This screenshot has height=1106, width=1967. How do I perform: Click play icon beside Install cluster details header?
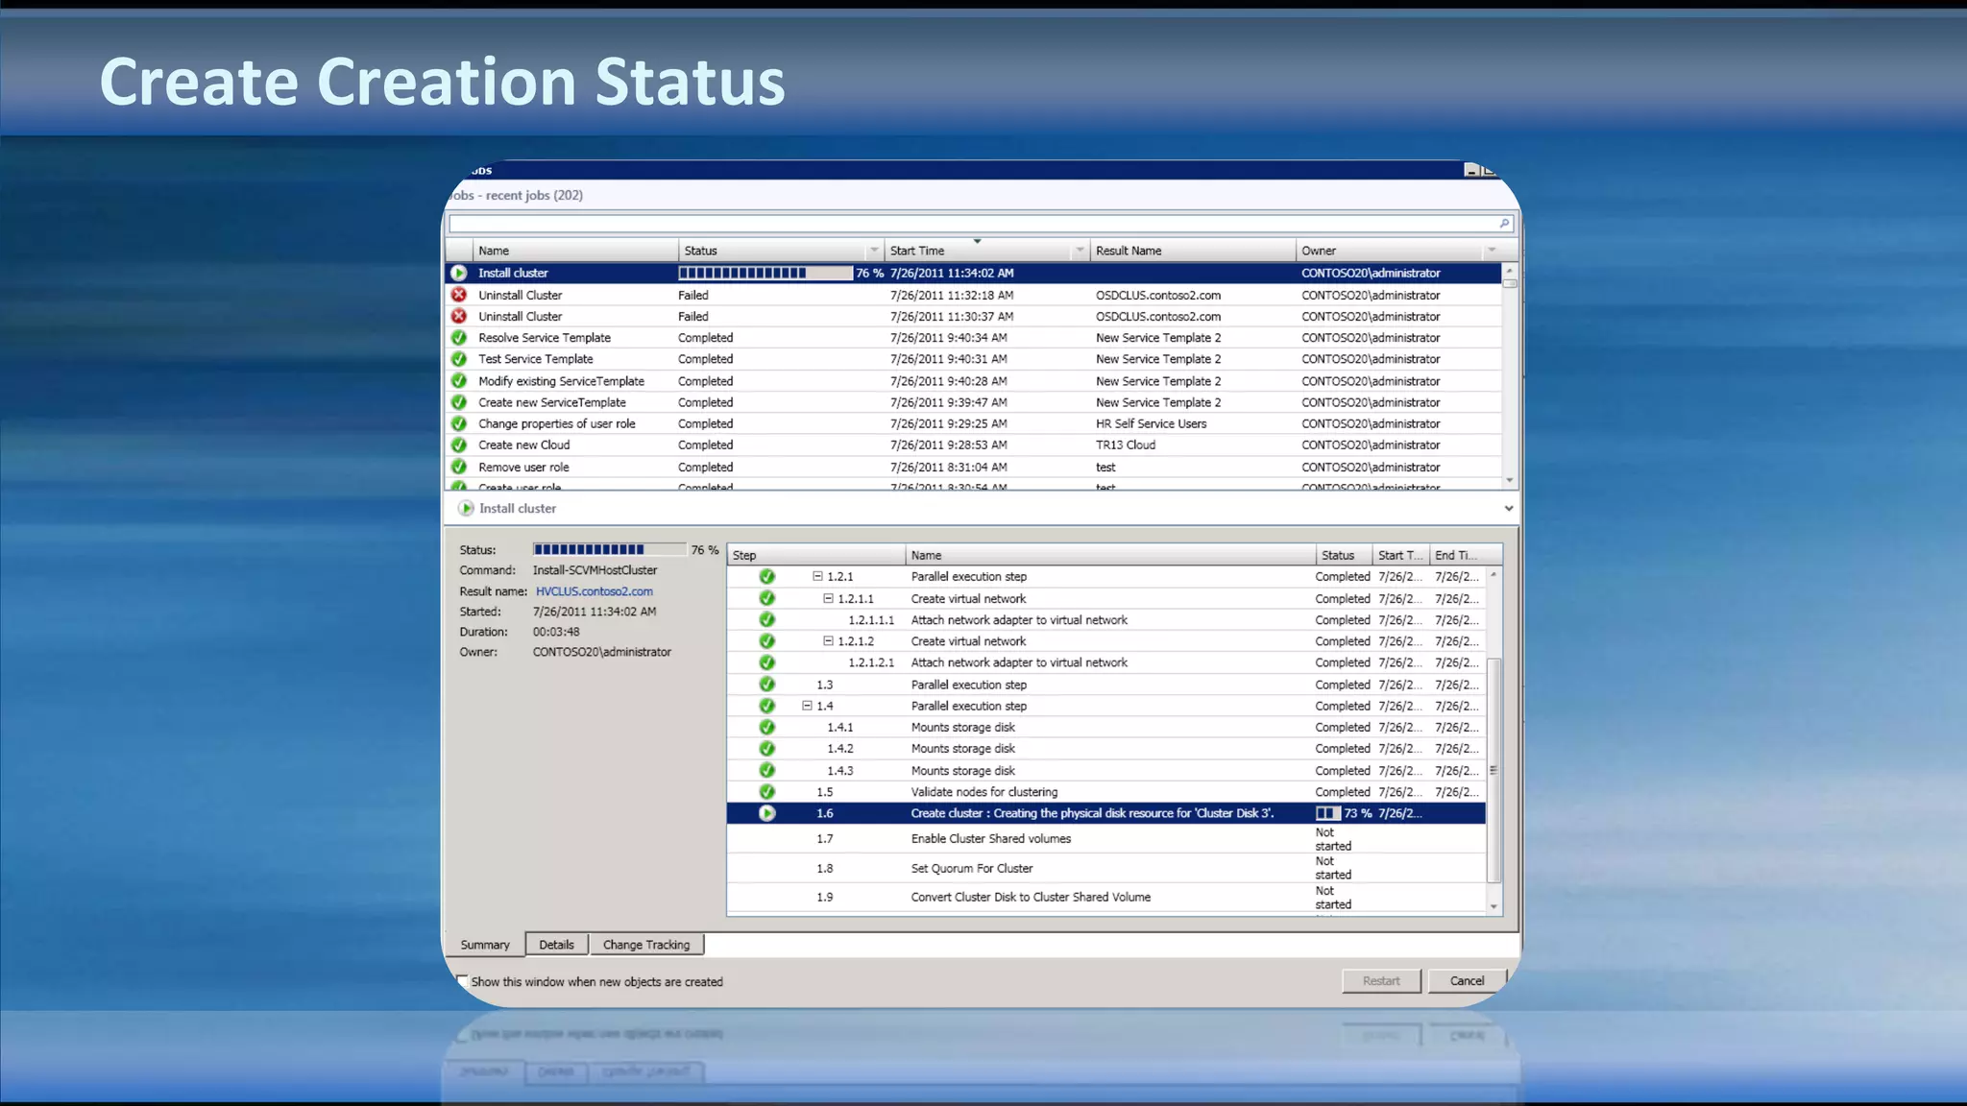pos(466,509)
